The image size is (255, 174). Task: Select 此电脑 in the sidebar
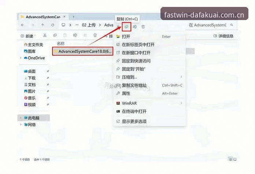pos(33,118)
